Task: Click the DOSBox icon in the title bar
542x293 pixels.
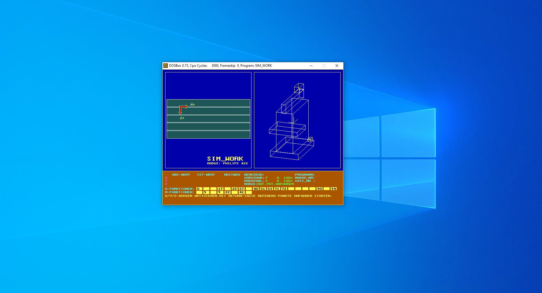Action: [165, 66]
